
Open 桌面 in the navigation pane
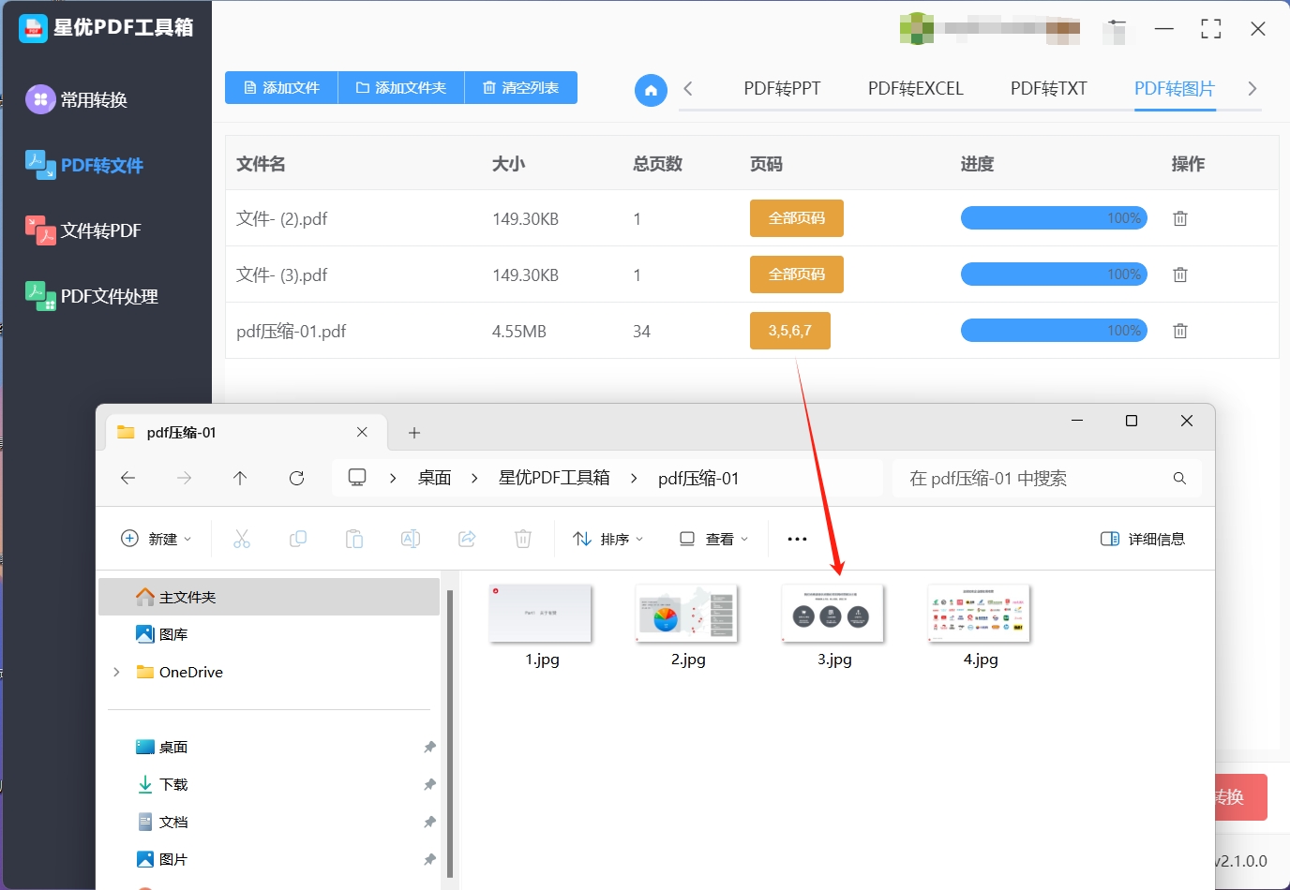pos(161,747)
